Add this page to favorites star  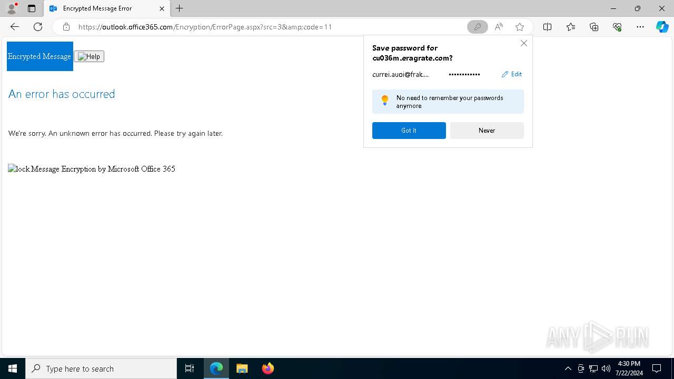(x=520, y=27)
